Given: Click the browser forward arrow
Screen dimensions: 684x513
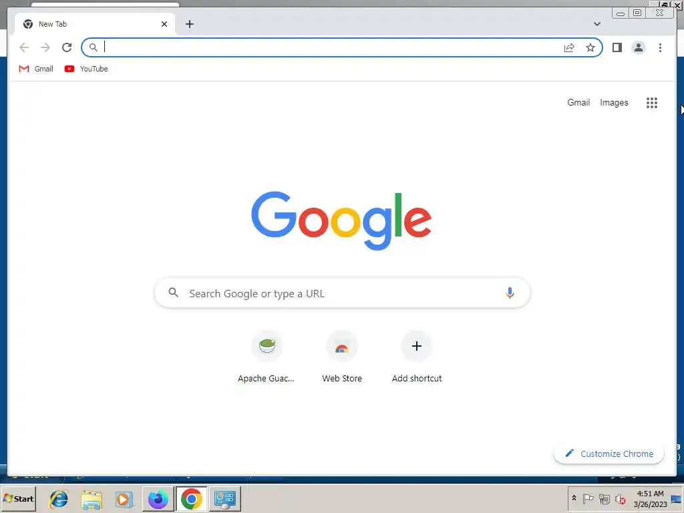Looking at the screenshot, I should tap(45, 47).
